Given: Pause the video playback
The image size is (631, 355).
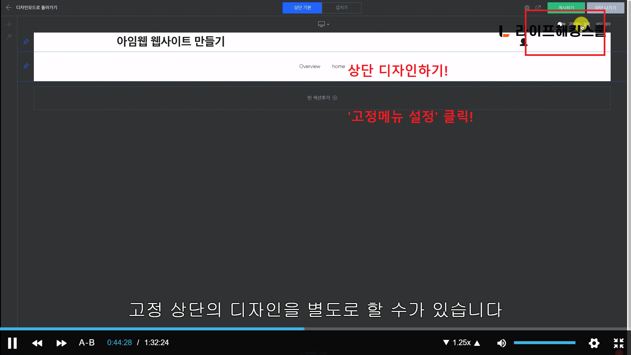Looking at the screenshot, I should click(x=12, y=343).
